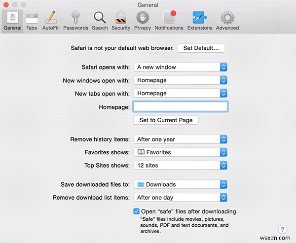Open the Save downloaded files to dropdown
This screenshot has width=296, height=243.
point(180,184)
